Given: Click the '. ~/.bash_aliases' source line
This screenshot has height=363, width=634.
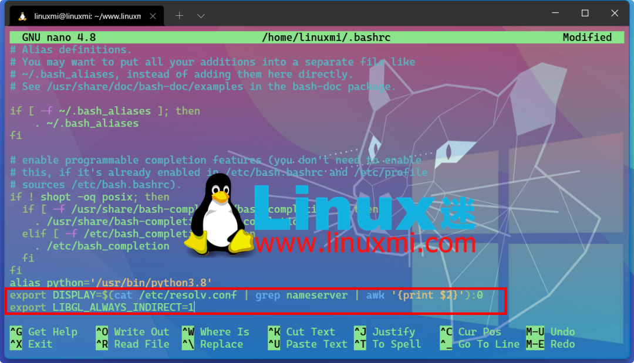Looking at the screenshot, I should (86, 123).
